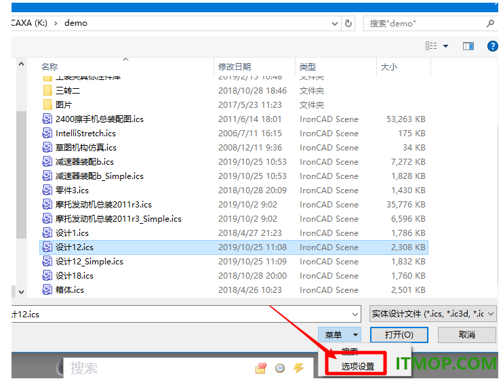This screenshot has height=379, width=503.
Task: Click the 取消 button
Action: coord(467,335)
